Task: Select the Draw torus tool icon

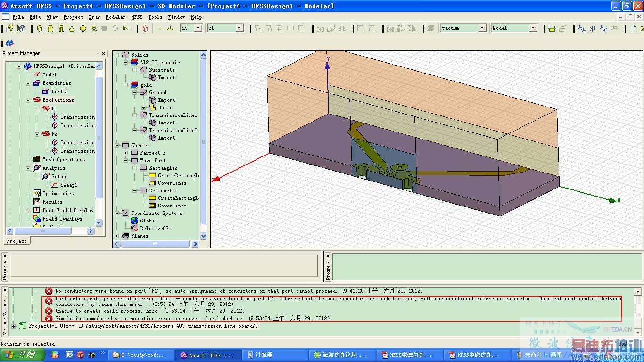Action: (94, 28)
